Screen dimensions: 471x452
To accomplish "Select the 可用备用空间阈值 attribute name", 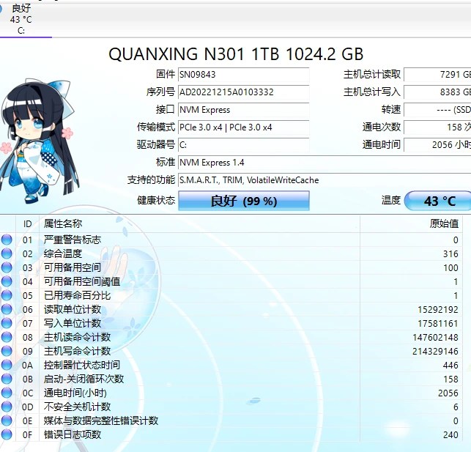I will coord(82,281).
